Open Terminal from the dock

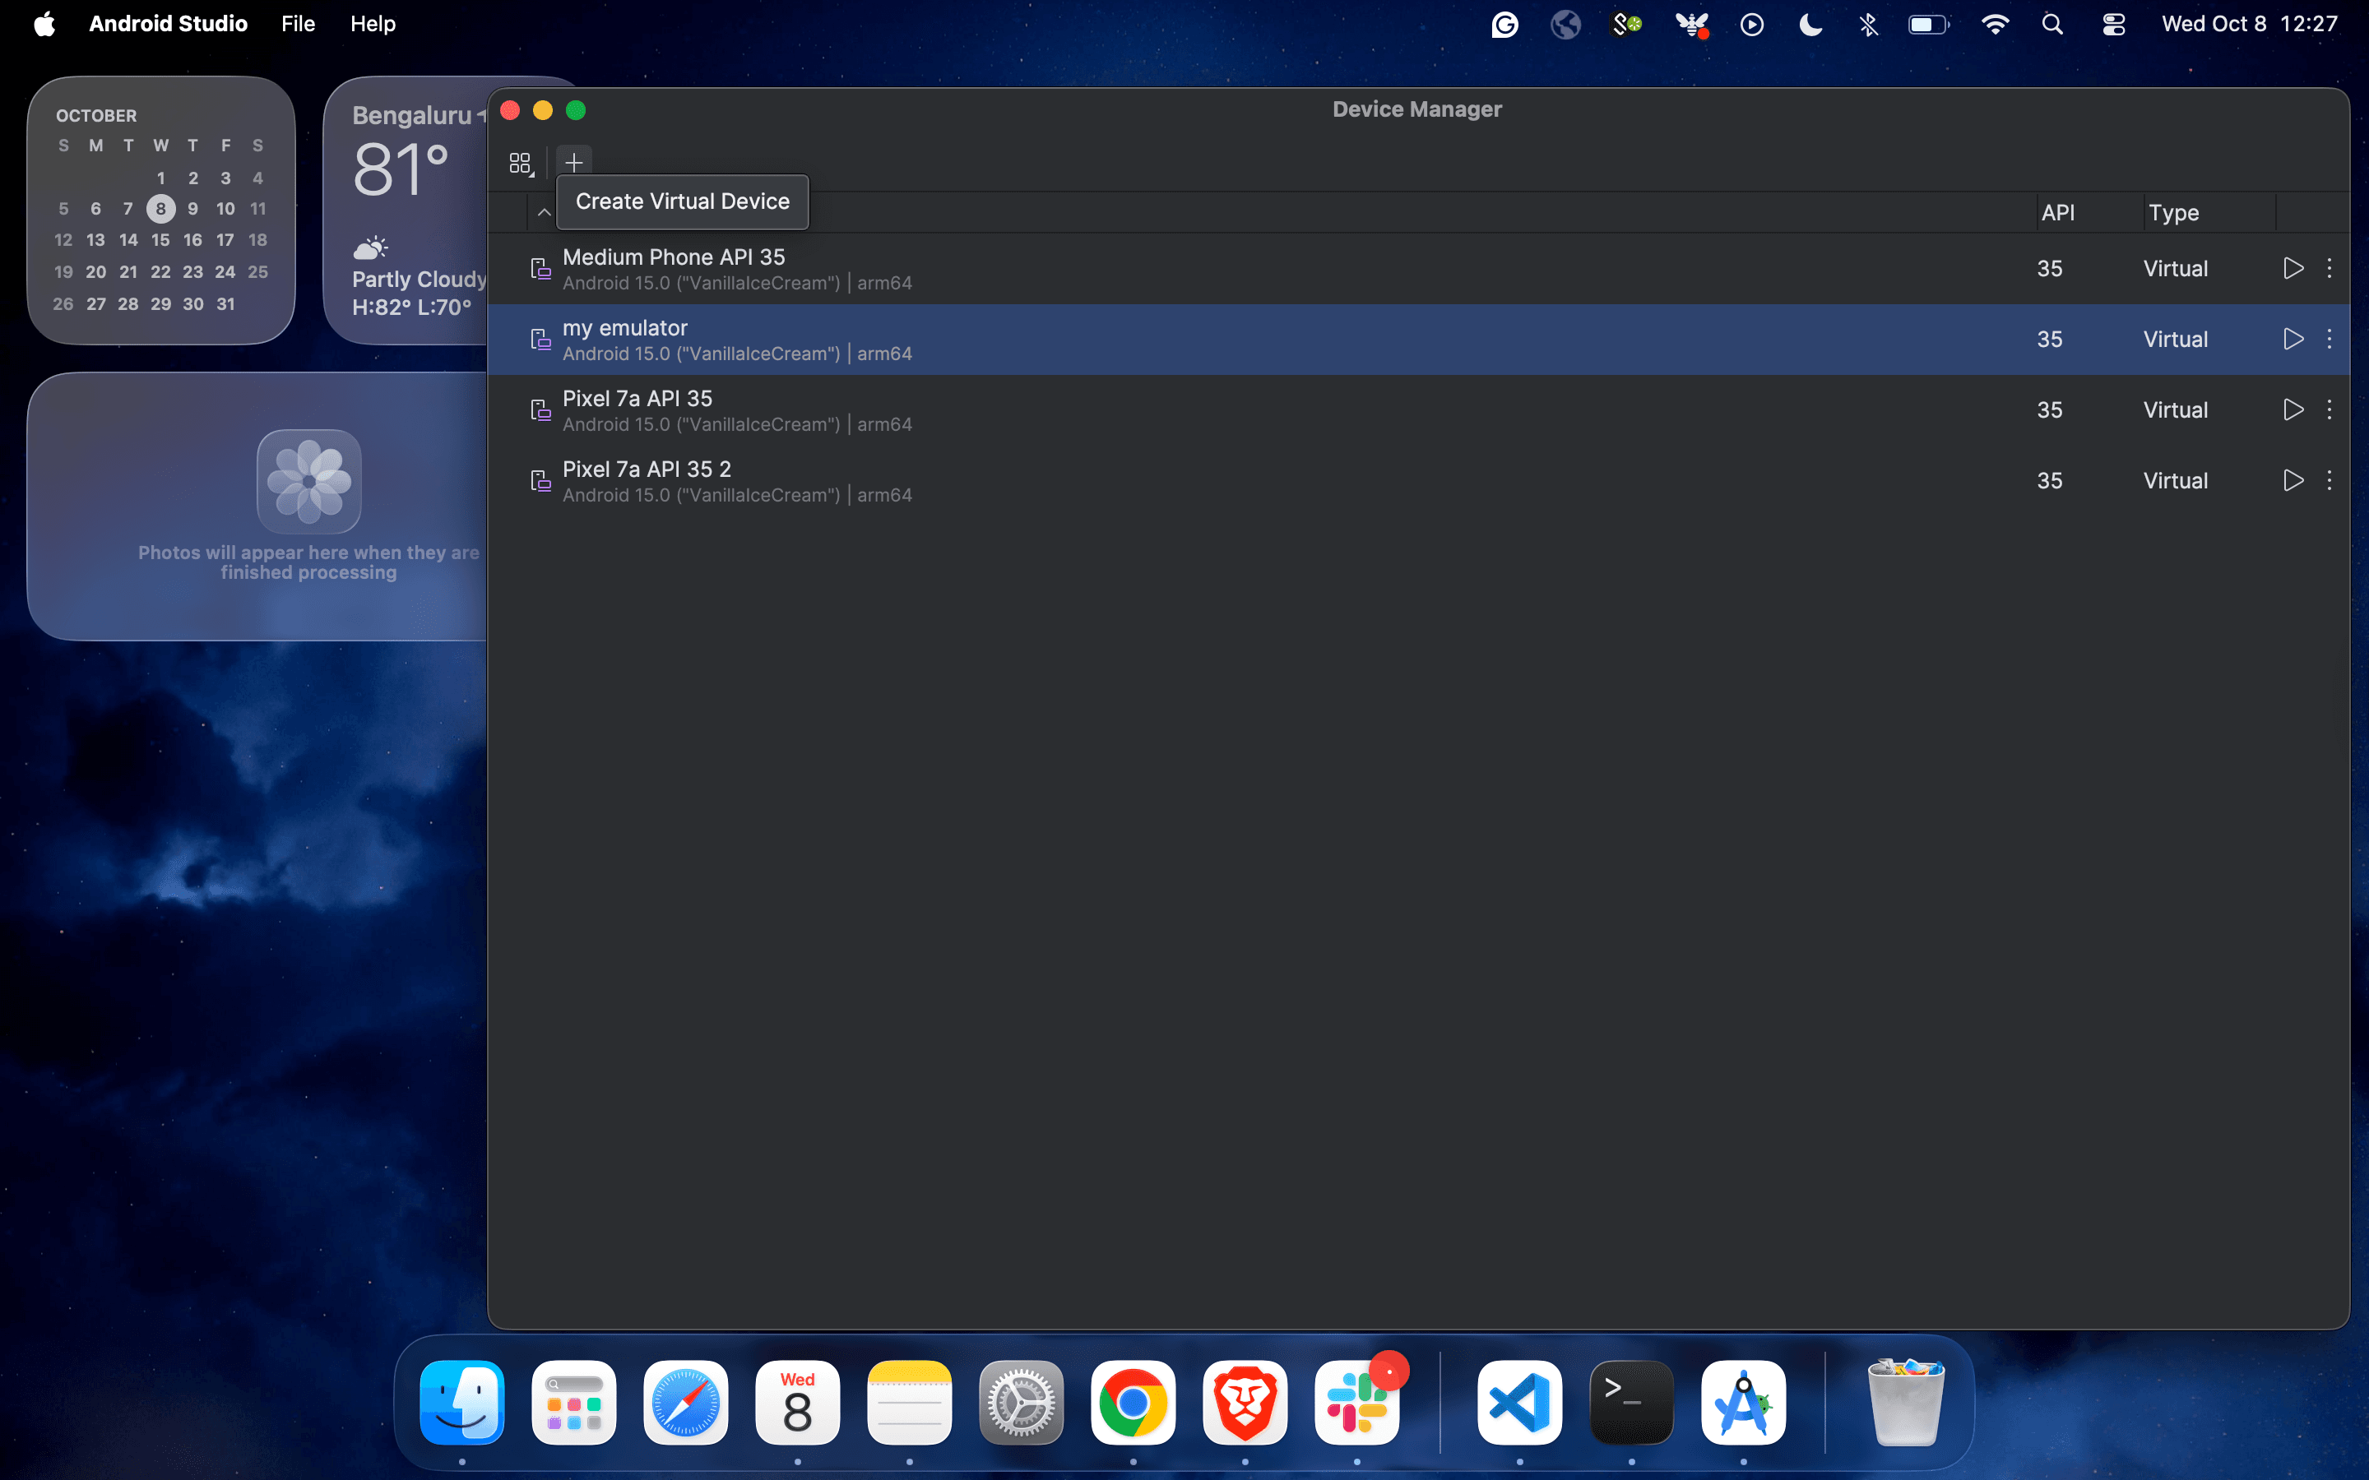(1631, 1403)
